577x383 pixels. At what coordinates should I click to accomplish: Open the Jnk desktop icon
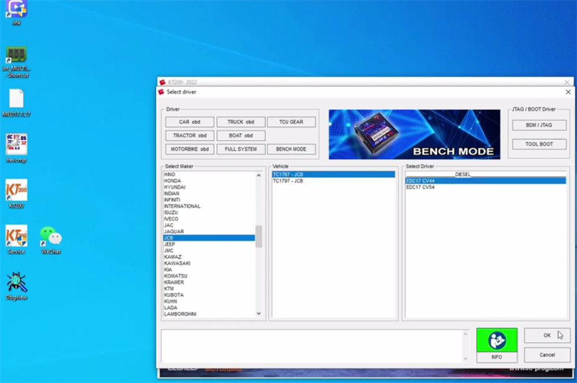point(16,9)
